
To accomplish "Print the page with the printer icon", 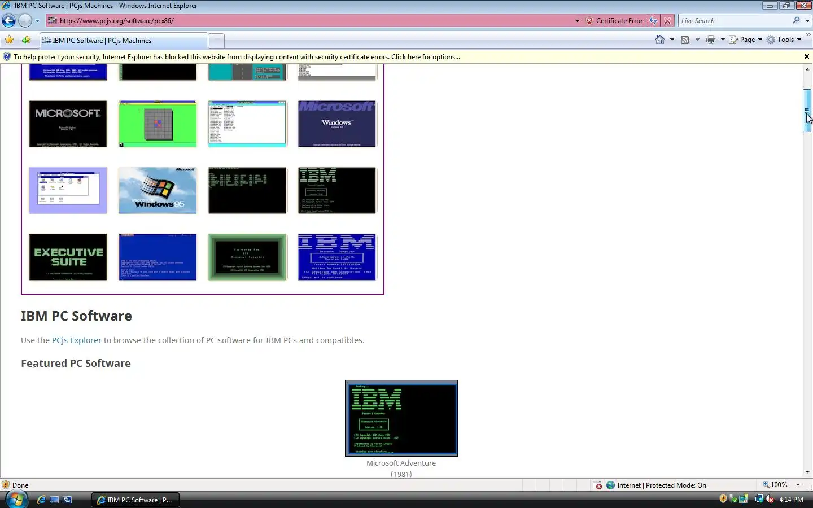I will tap(711, 40).
